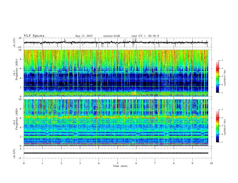Click the '1' tick on the time axis
Image resolution: width=238 pixels, height=183 pixels.
(42, 163)
